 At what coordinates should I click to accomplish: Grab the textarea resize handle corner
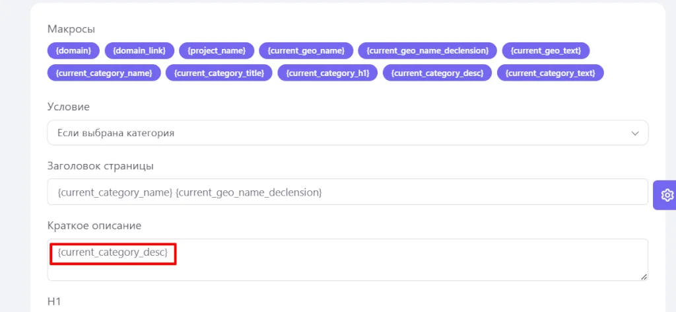tap(643, 276)
